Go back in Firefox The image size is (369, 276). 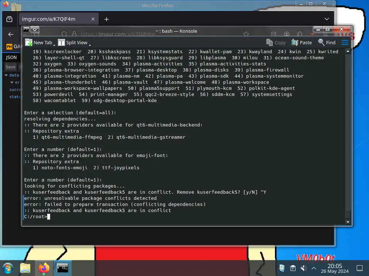[x=10, y=34]
